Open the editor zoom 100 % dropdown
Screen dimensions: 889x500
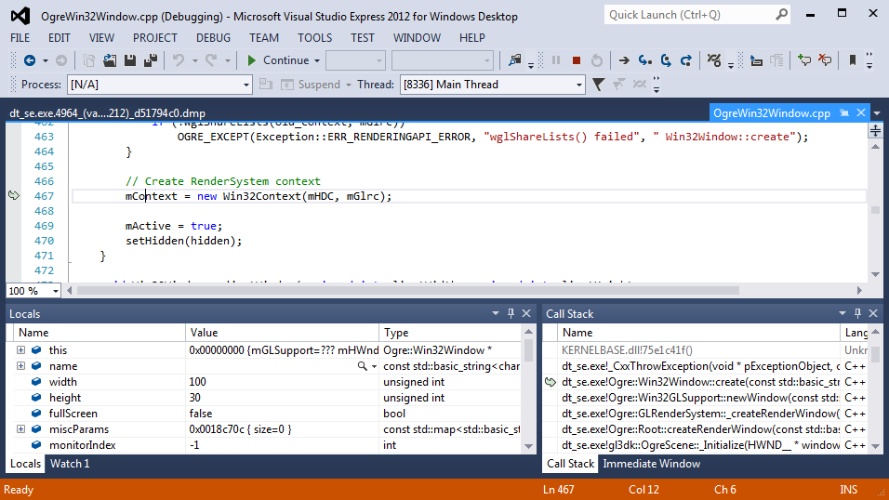[x=55, y=291]
